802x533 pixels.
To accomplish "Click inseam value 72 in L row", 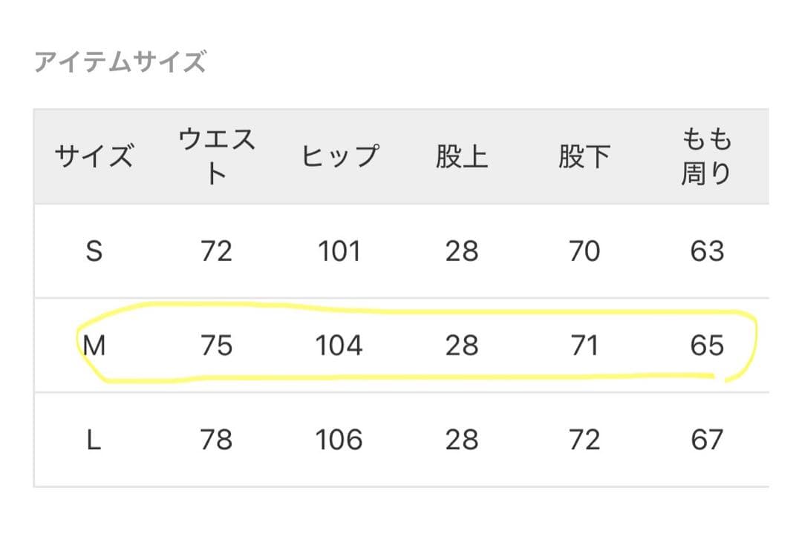I will pyautogui.click(x=584, y=440).
